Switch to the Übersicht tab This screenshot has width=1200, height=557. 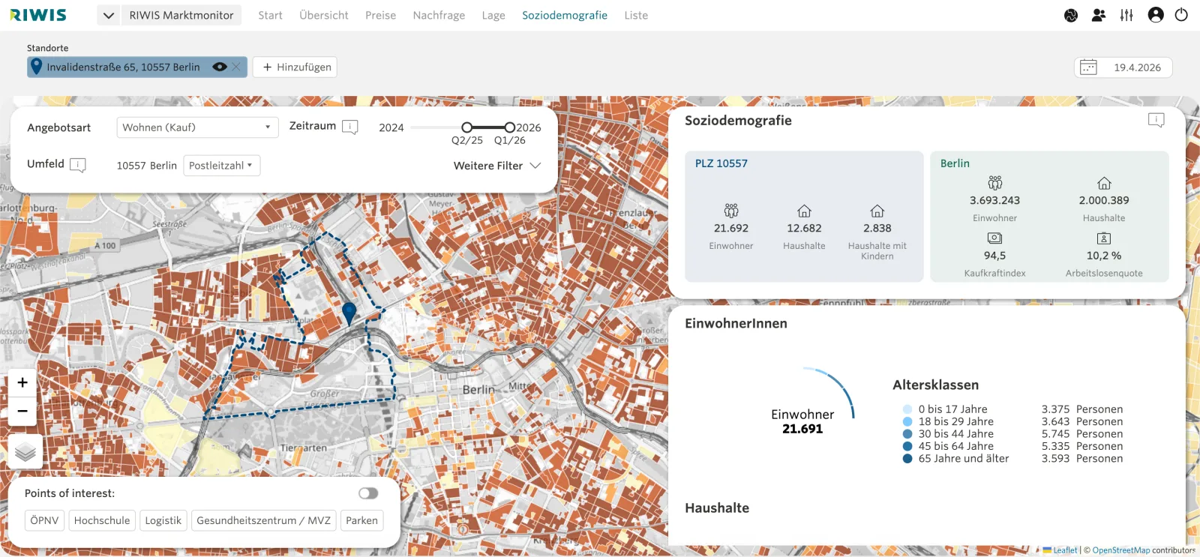tap(324, 15)
